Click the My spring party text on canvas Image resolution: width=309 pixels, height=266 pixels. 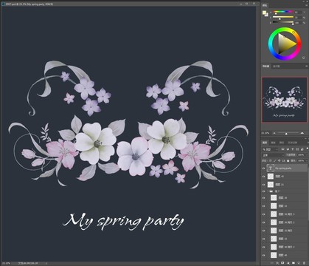pyautogui.click(x=123, y=221)
